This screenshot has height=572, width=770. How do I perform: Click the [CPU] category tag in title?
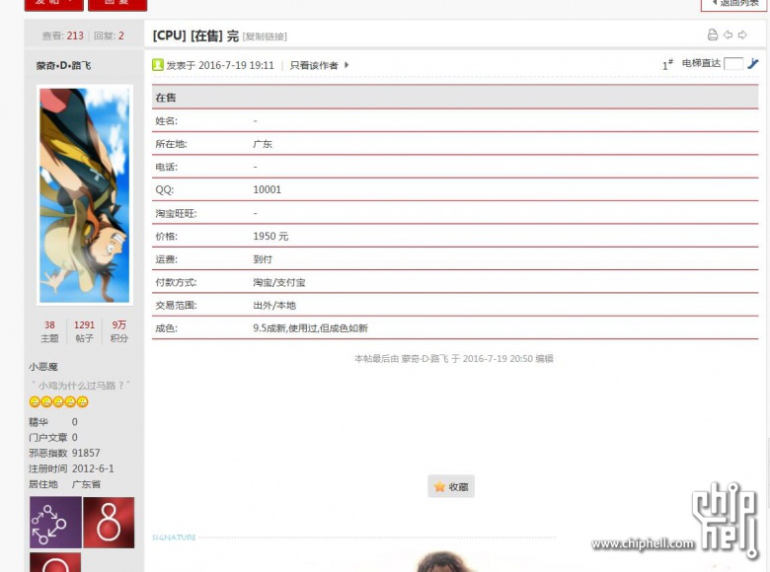[x=170, y=36]
